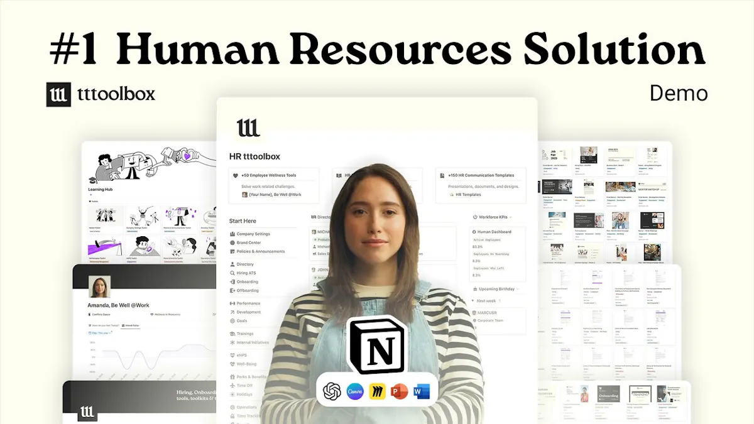
Task: Click the Development icon in the sidebar
Action: click(x=232, y=312)
